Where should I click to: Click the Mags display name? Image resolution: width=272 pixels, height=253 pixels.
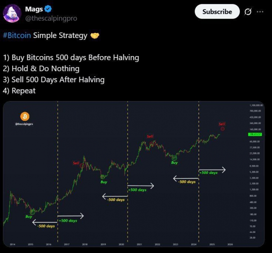[x=34, y=9]
